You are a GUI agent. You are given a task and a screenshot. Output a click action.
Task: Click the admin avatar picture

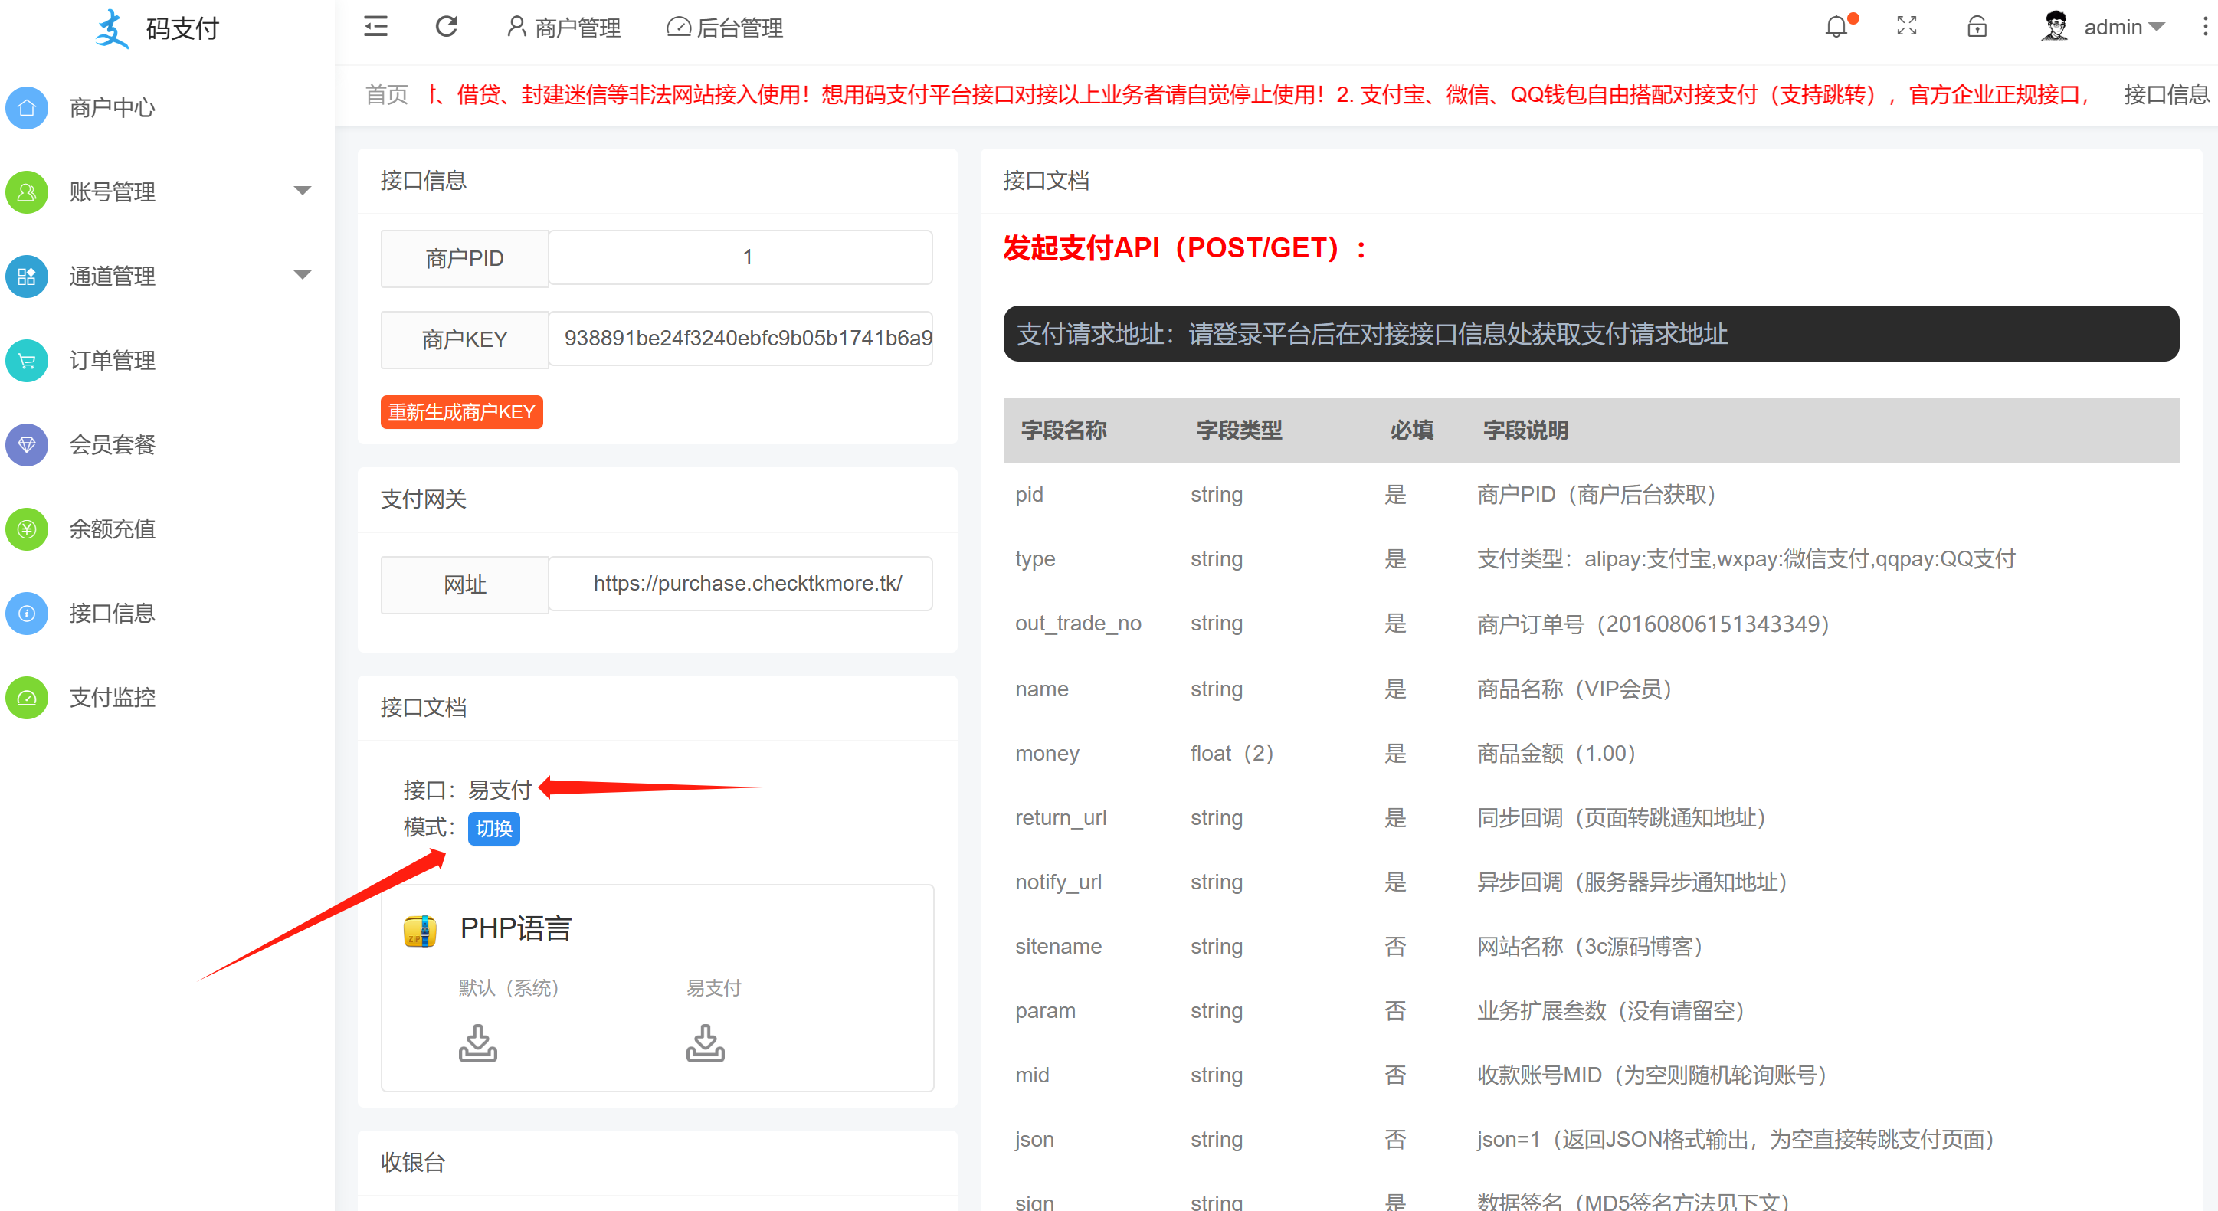[x=2054, y=27]
